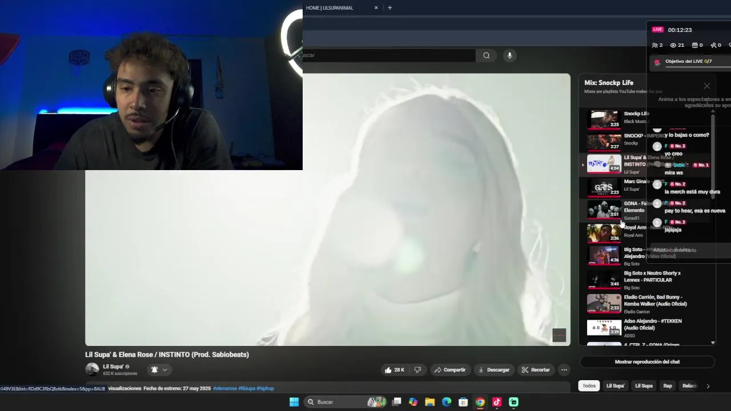Image resolution: width=731 pixels, height=411 pixels.
Task: Click the YouTube search magnifier button
Action: 486,55
